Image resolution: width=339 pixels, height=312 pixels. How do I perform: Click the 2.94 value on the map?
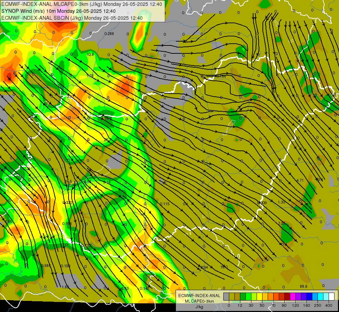pos(204,267)
